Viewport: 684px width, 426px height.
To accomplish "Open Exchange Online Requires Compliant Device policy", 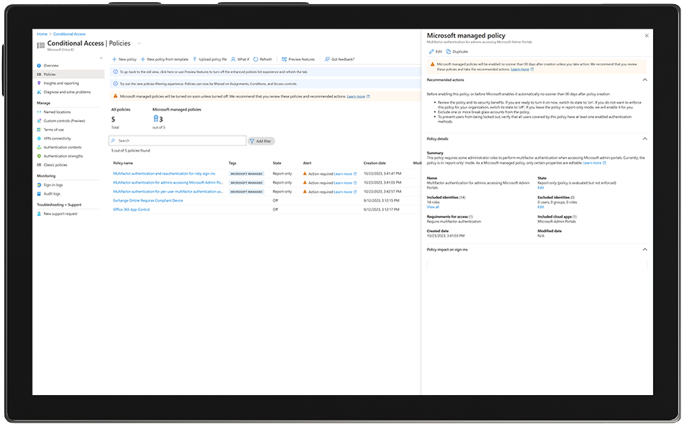I will (x=148, y=201).
